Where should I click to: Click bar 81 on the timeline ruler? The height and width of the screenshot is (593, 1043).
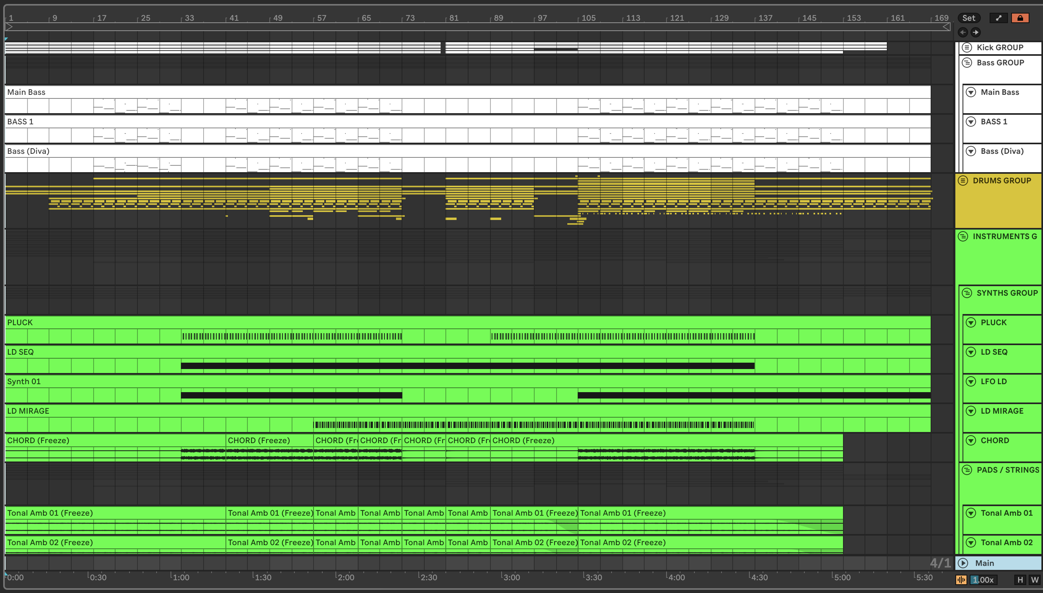(x=453, y=18)
